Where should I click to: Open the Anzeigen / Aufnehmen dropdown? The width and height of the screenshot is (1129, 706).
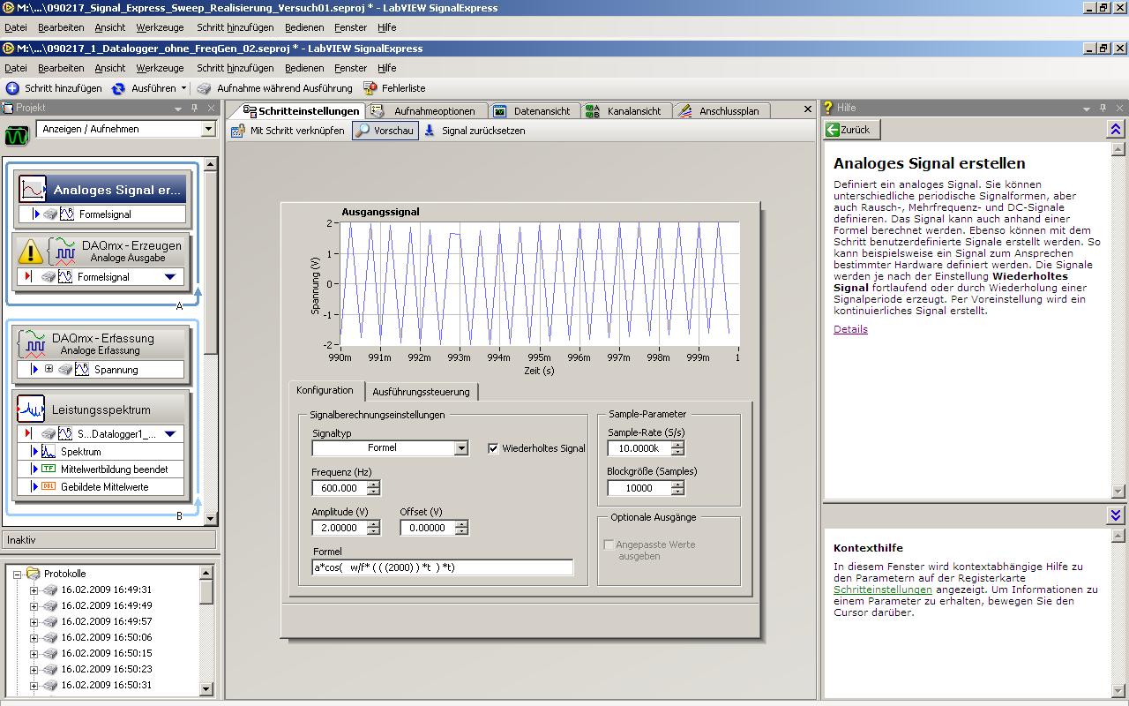click(x=208, y=129)
